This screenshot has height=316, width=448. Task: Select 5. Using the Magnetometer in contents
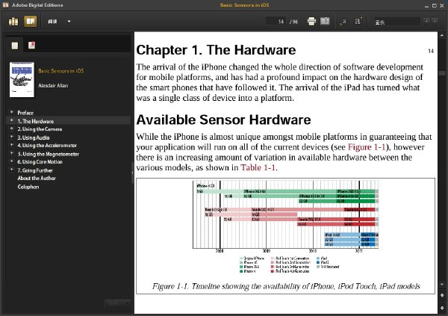click(x=49, y=154)
